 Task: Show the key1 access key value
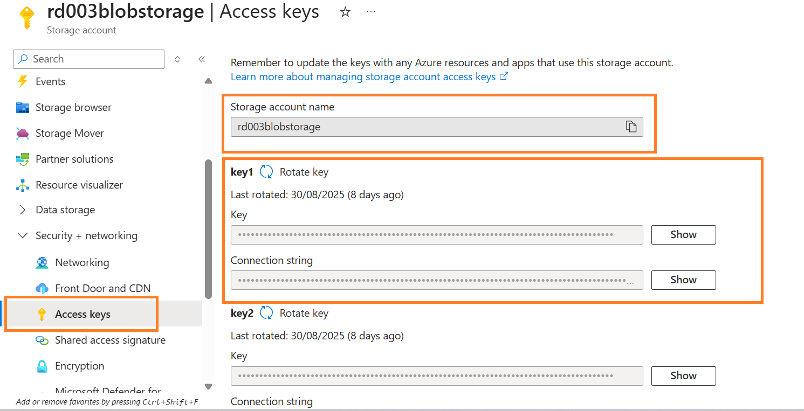(x=683, y=234)
